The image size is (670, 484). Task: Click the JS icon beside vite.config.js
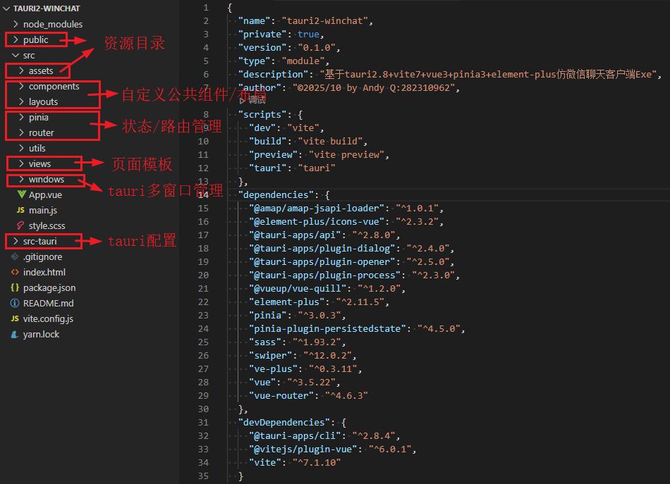pos(16,319)
